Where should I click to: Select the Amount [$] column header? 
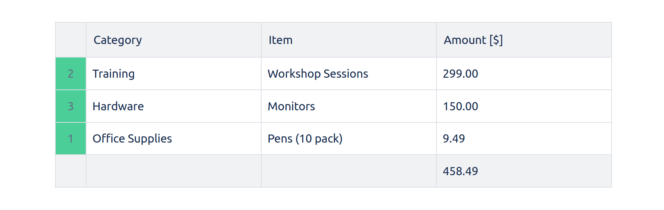pyautogui.click(x=473, y=40)
